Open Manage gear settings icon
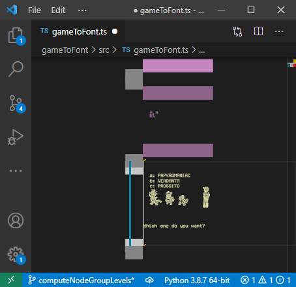This screenshot has height=287, width=296. pos(16,254)
